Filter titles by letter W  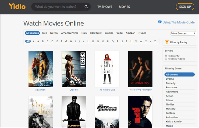[x=141, y=41]
